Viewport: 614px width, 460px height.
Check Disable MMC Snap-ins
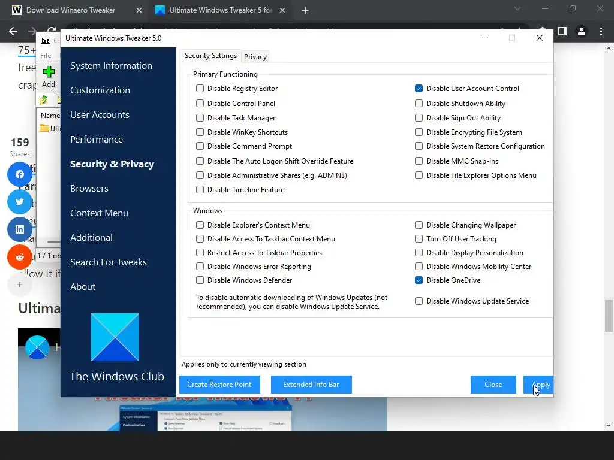(419, 161)
